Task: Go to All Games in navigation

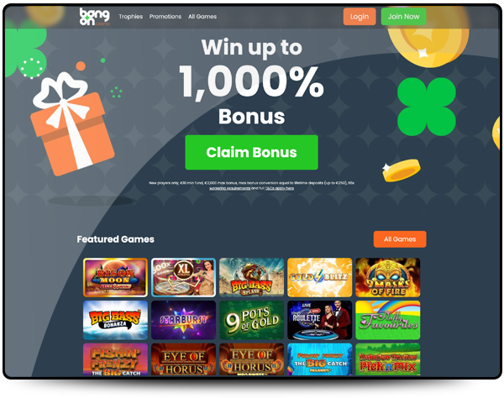Action: (202, 17)
